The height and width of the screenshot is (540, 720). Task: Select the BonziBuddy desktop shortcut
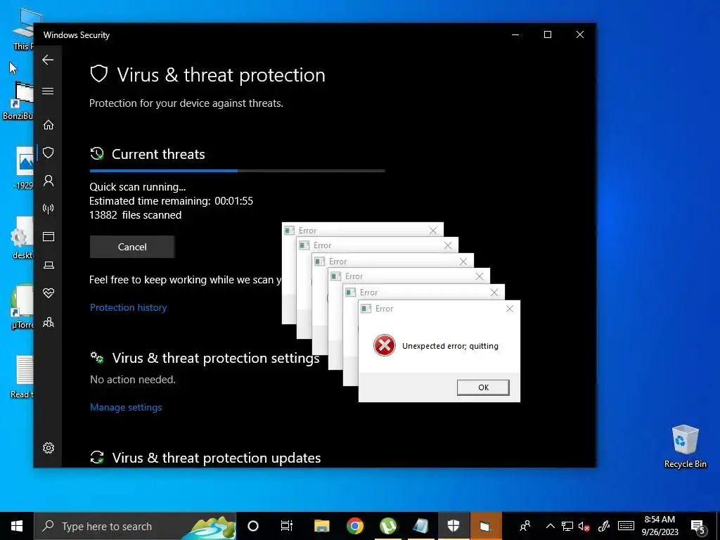pos(18,101)
